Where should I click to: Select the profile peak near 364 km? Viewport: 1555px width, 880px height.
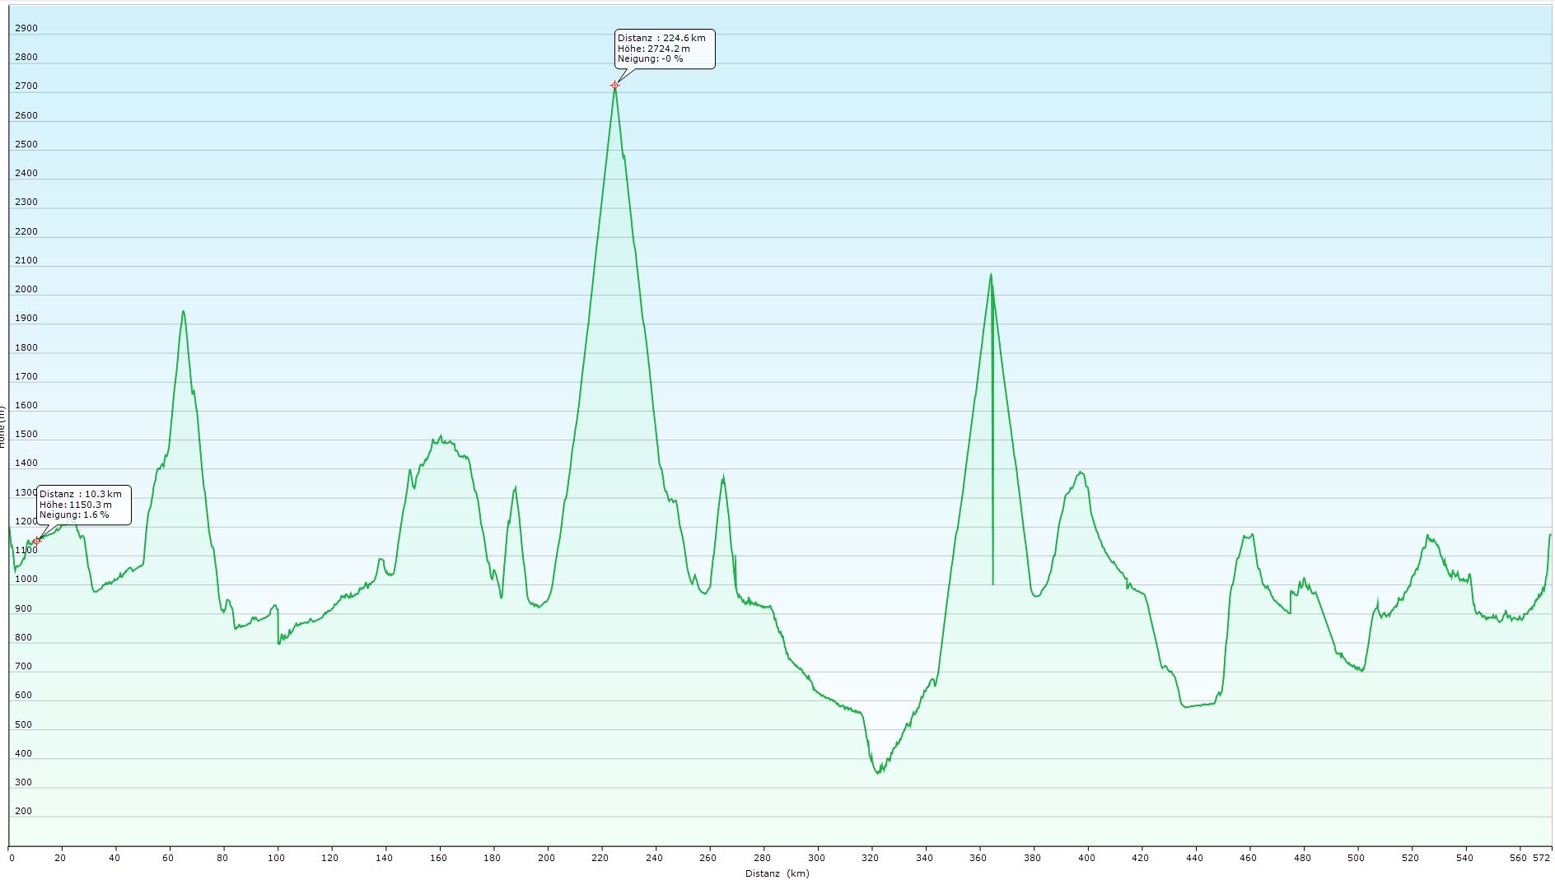(x=991, y=275)
